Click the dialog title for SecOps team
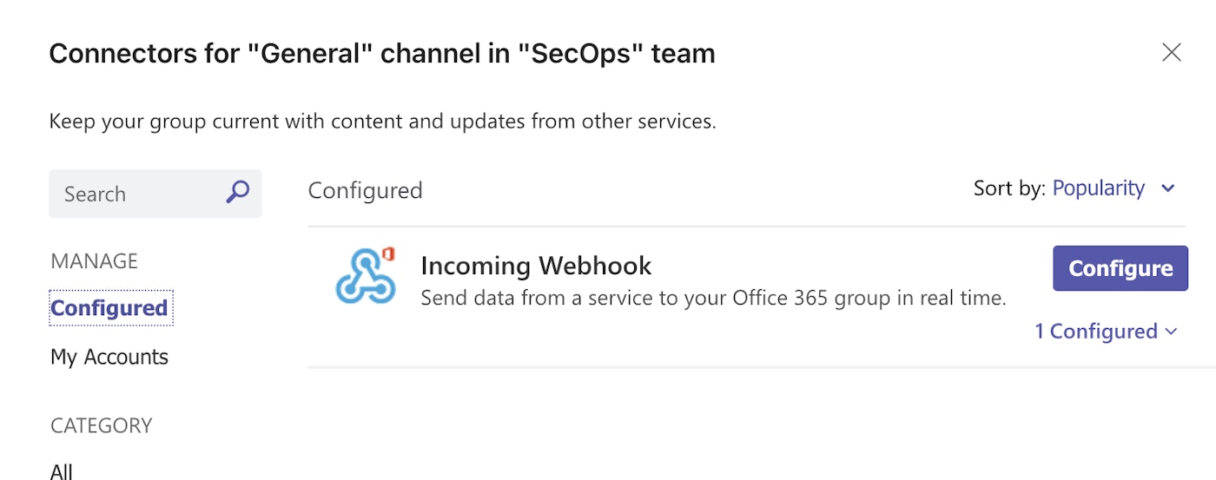The image size is (1216, 480). coord(382,54)
